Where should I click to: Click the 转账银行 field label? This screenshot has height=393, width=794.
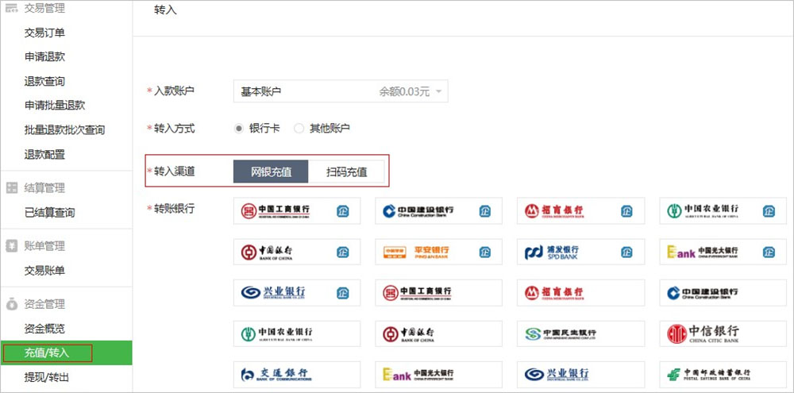(174, 208)
